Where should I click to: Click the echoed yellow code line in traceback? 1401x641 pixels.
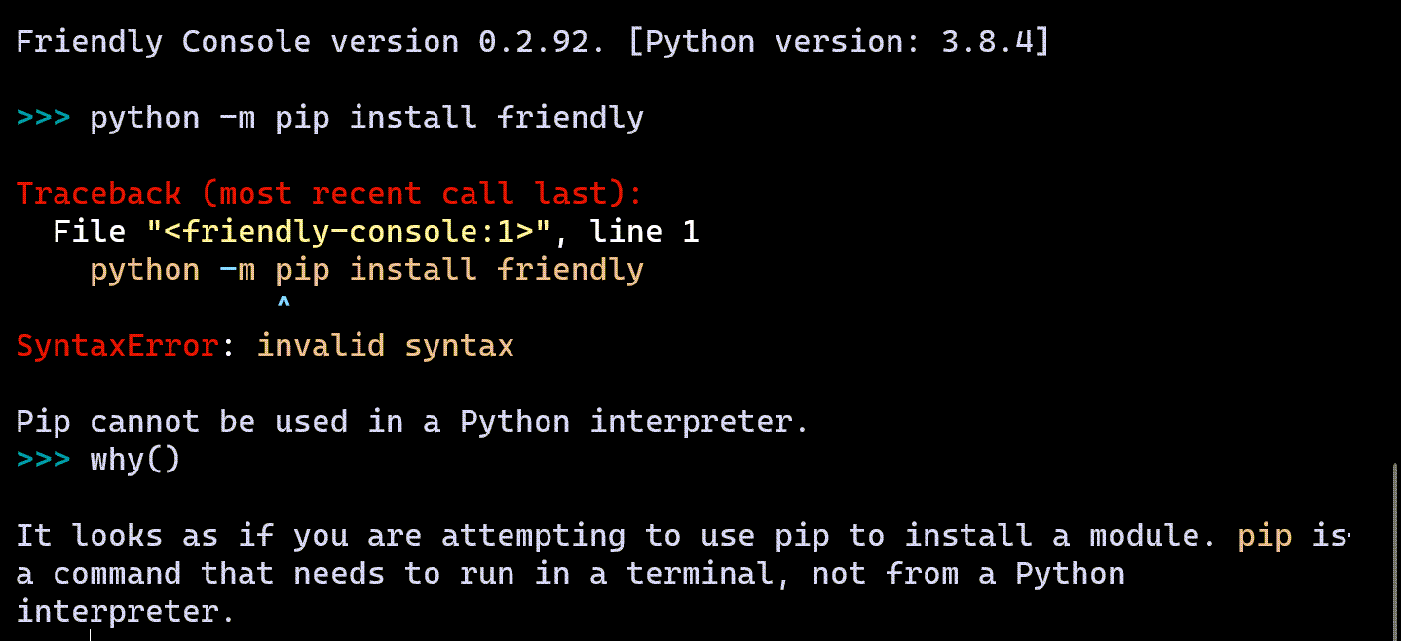pos(366,270)
